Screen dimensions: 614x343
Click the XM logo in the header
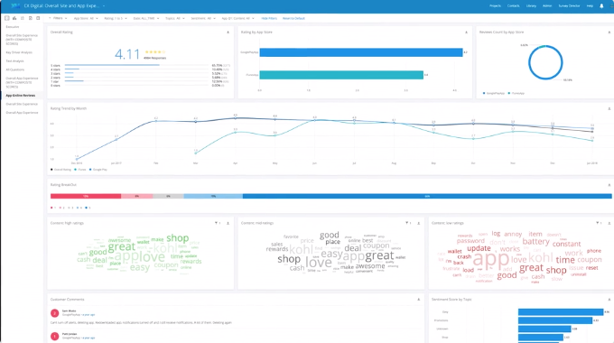[15, 6]
